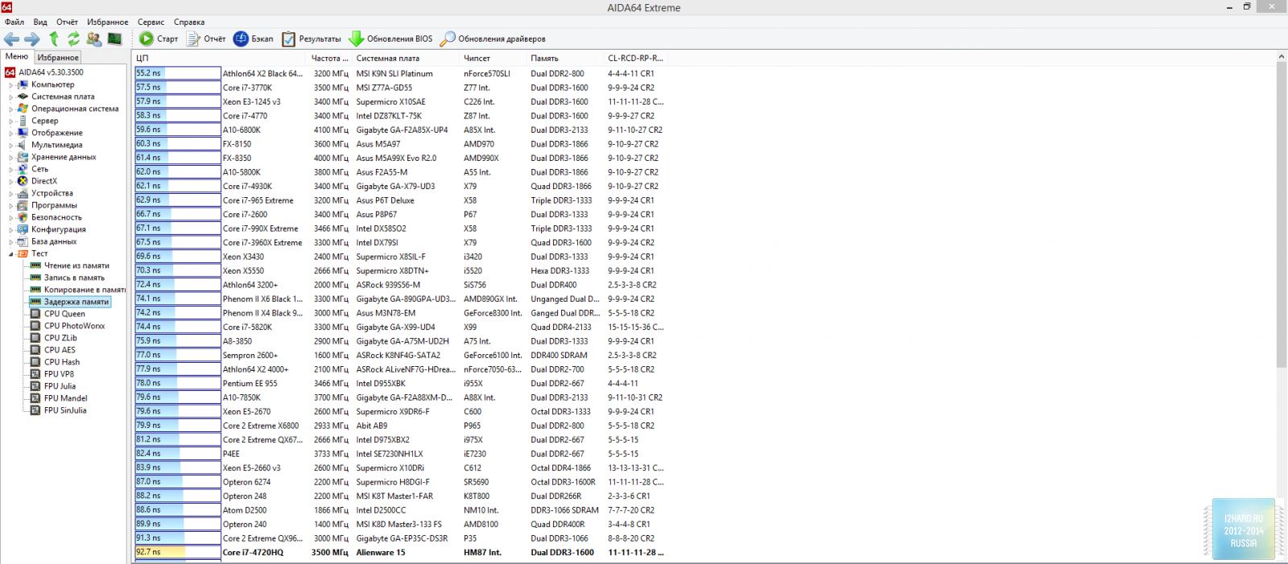Select CPU Queen benchmark
1288x564 pixels.
[64, 314]
